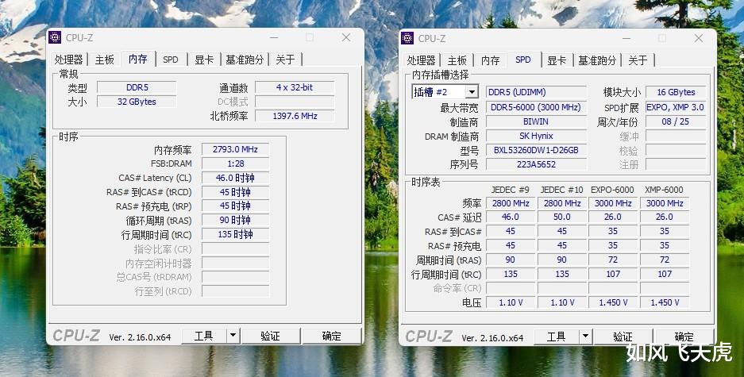The height and width of the screenshot is (377, 744).
Task: Expand 工具 dropdown arrow in right window
Action: tap(585, 337)
